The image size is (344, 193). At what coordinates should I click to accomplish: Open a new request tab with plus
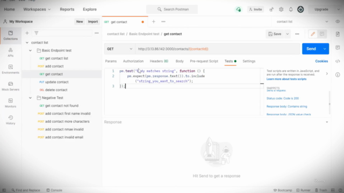154,21
